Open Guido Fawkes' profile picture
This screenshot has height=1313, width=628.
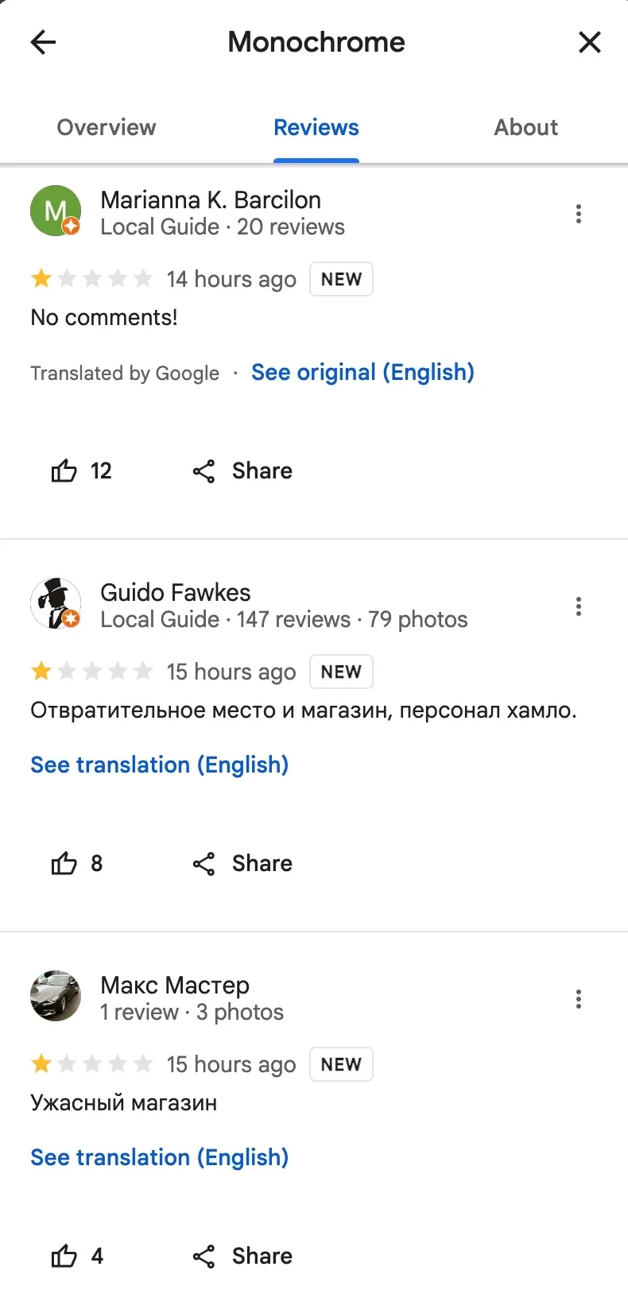coord(56,603)
